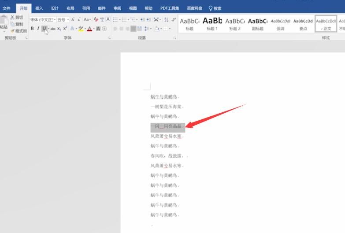Toggle Underline formatting (U)
Viewport: 345px width, 233px height.
pyautogui.click(x=44, y=29)
